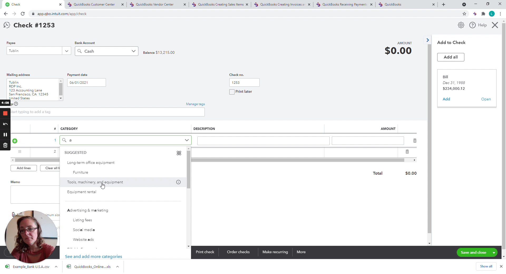Click info icon beside Tools, machinery, and equipment
Image resolution: width=506 pixels, height=274 pixels.
pos(178,182)
